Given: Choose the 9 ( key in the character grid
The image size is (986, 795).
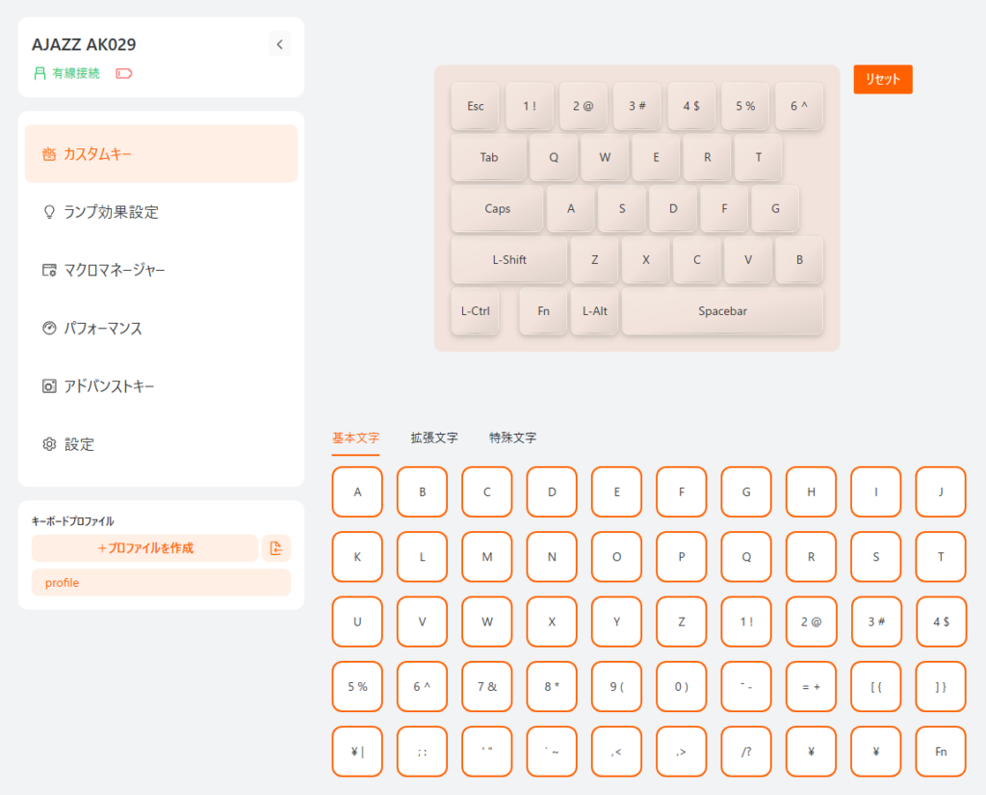Looking at the screenshot, I should click(x=617, y=686).
